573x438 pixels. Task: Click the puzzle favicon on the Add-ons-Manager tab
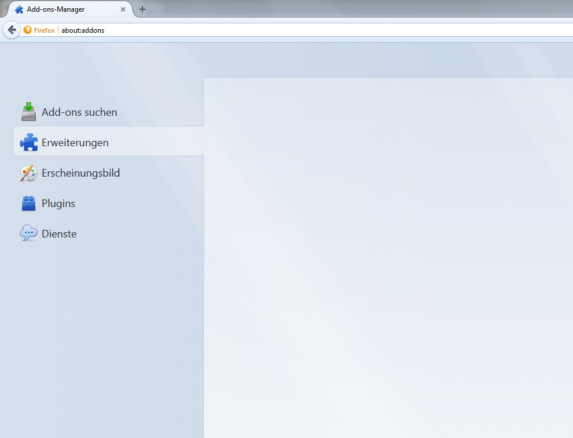pyautogui.click(x=19, y=9)
